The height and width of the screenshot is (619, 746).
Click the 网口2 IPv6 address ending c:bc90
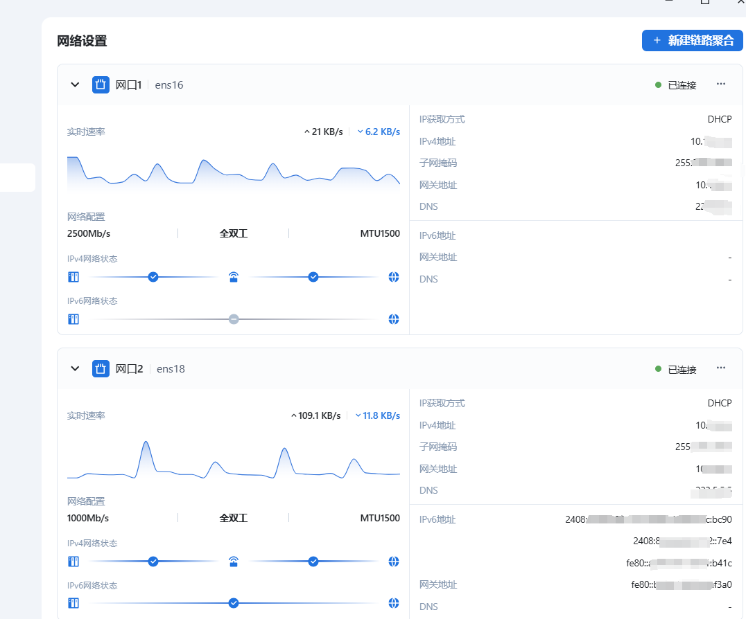(x=648, y=520)
